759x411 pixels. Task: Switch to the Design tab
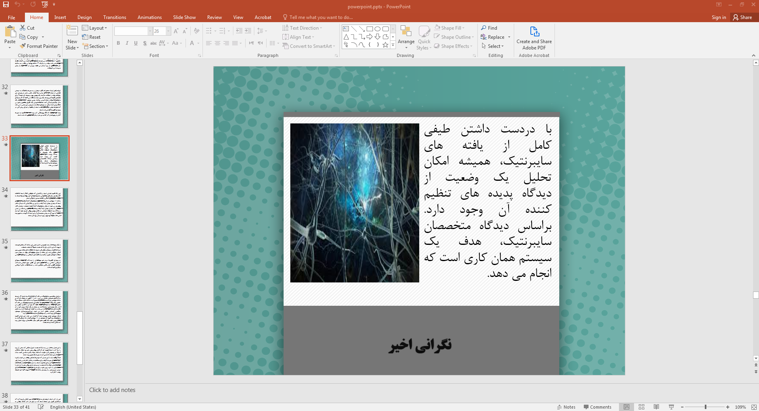(84, 17)
